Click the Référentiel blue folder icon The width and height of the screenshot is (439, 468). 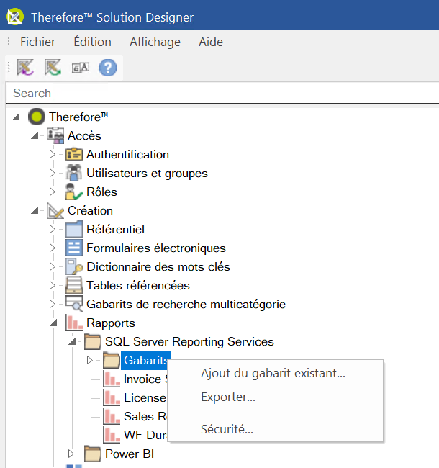74,229
